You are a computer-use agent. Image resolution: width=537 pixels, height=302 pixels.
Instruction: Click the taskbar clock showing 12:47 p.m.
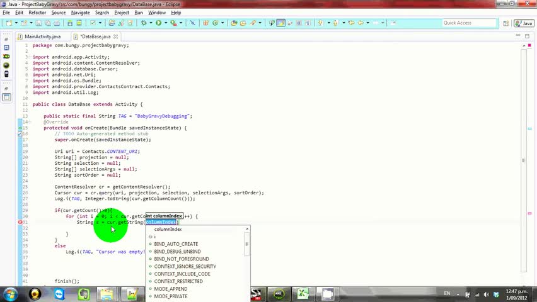tap(516, 294)
